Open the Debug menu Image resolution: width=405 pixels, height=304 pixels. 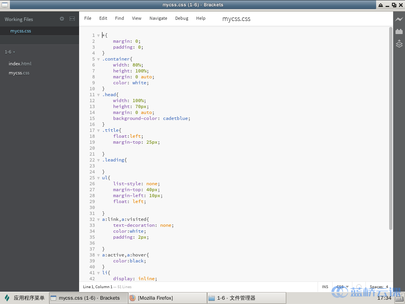(182, 18)
